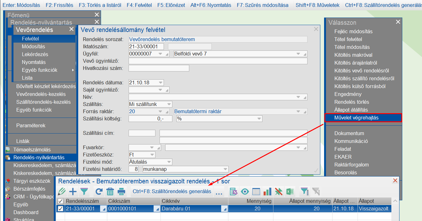Select Felvétel in the Vevőrendelés menu
The width and height of the screenshot is (422, 221).
coord(44,39)
